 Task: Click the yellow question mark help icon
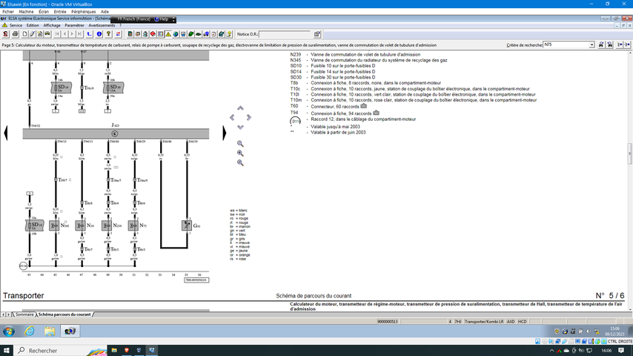[108, 34]
